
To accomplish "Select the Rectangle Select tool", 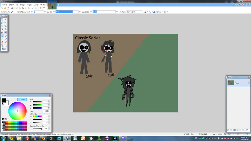I will pos(2,19).
